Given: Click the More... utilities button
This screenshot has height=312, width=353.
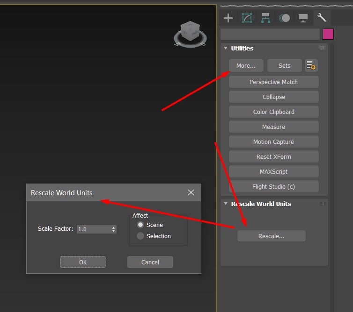Looking at the screenshot, I should (x=246, y=65).
